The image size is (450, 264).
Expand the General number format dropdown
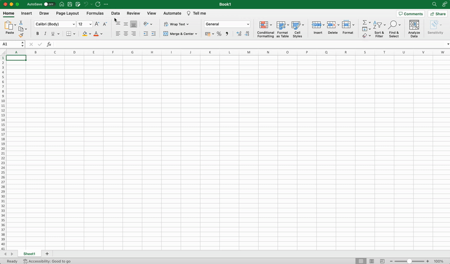pyautogui.click(x=248, y=24)
